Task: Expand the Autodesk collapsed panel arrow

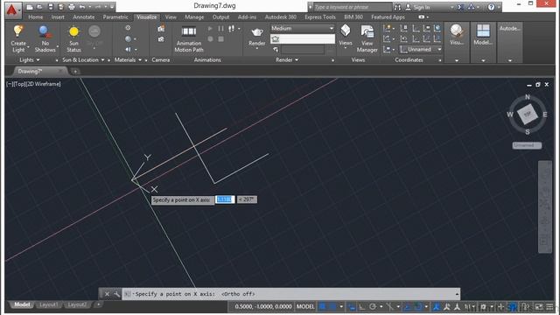Action: (509, 60)
